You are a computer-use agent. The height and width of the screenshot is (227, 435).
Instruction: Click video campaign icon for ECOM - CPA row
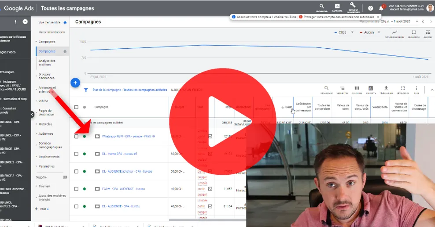pyautogui.click(x=97, y=189)
